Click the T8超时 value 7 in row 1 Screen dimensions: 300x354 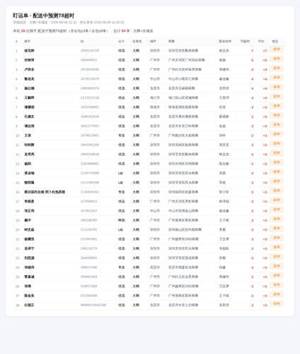253,51
